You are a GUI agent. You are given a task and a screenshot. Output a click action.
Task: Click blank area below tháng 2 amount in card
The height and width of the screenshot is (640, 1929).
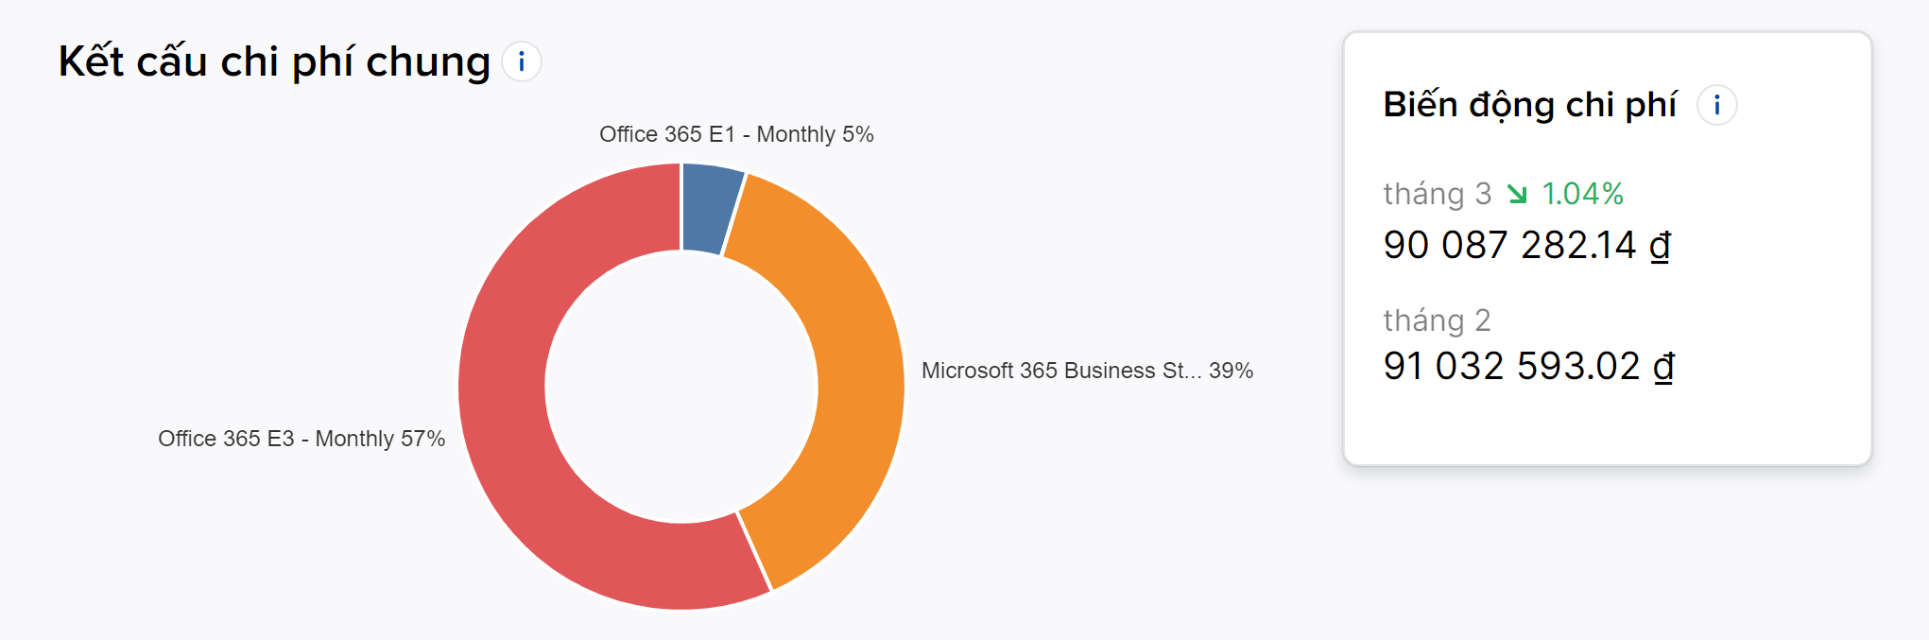(1607, 425)
